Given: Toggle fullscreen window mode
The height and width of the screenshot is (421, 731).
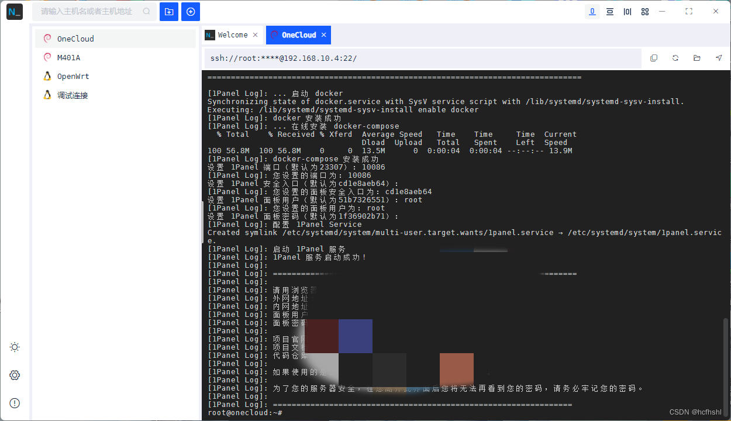Looking at the screenshot, I should [x=689, y=12].
